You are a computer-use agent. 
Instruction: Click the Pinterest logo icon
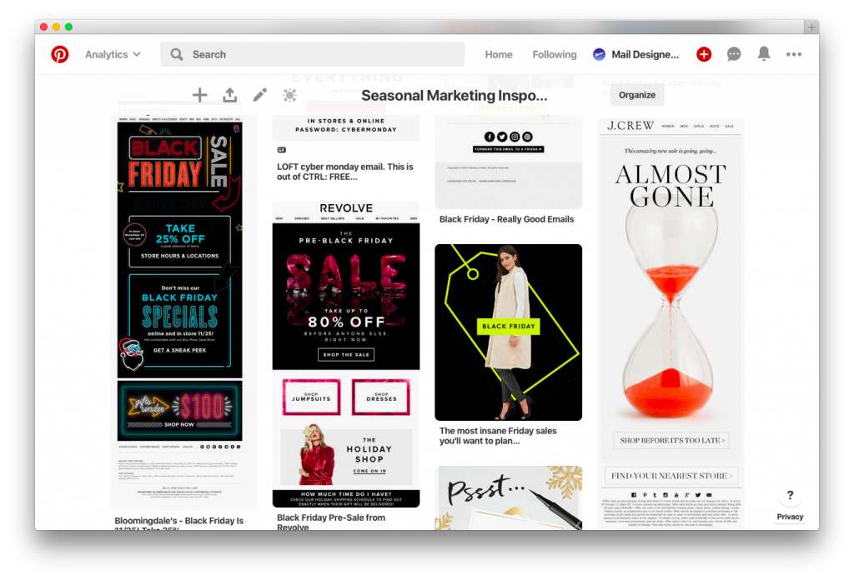60,54
